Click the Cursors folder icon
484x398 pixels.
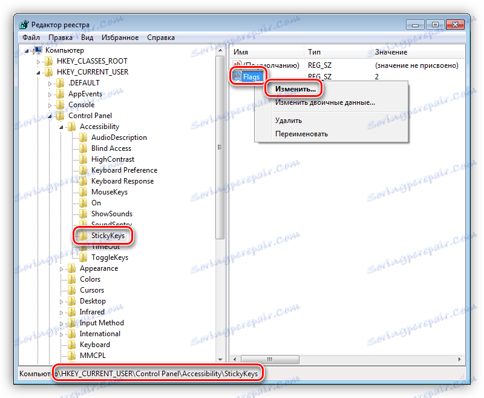pos(72,290)
